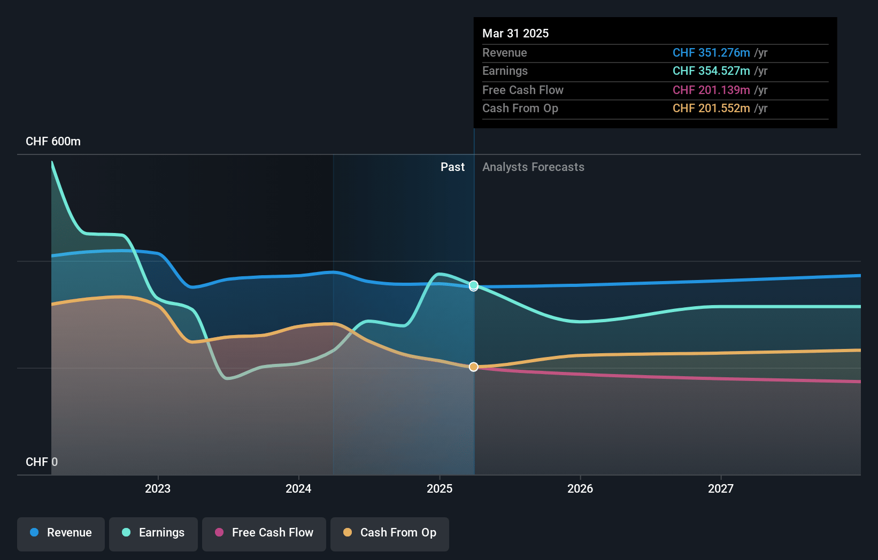Click the Revenue value CHF 351.276m
This screenshot has height=560, width=878.
[x=711, y=52]
